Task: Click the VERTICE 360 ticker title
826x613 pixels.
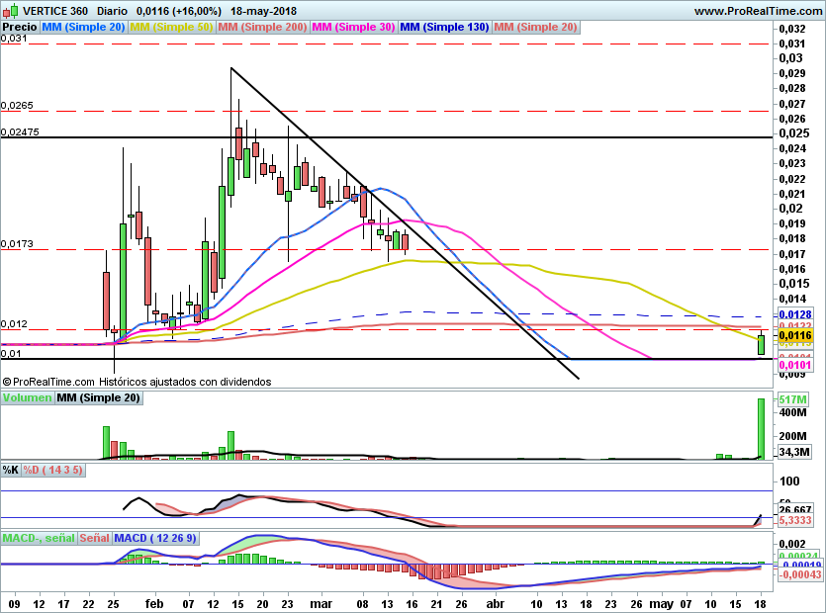Action: click(55, 11)
